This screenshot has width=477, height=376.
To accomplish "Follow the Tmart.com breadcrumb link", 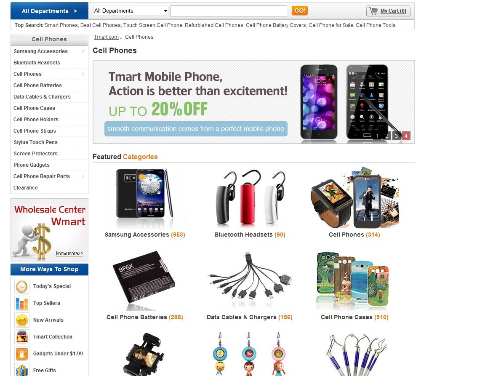I will (x=106, y=37).
